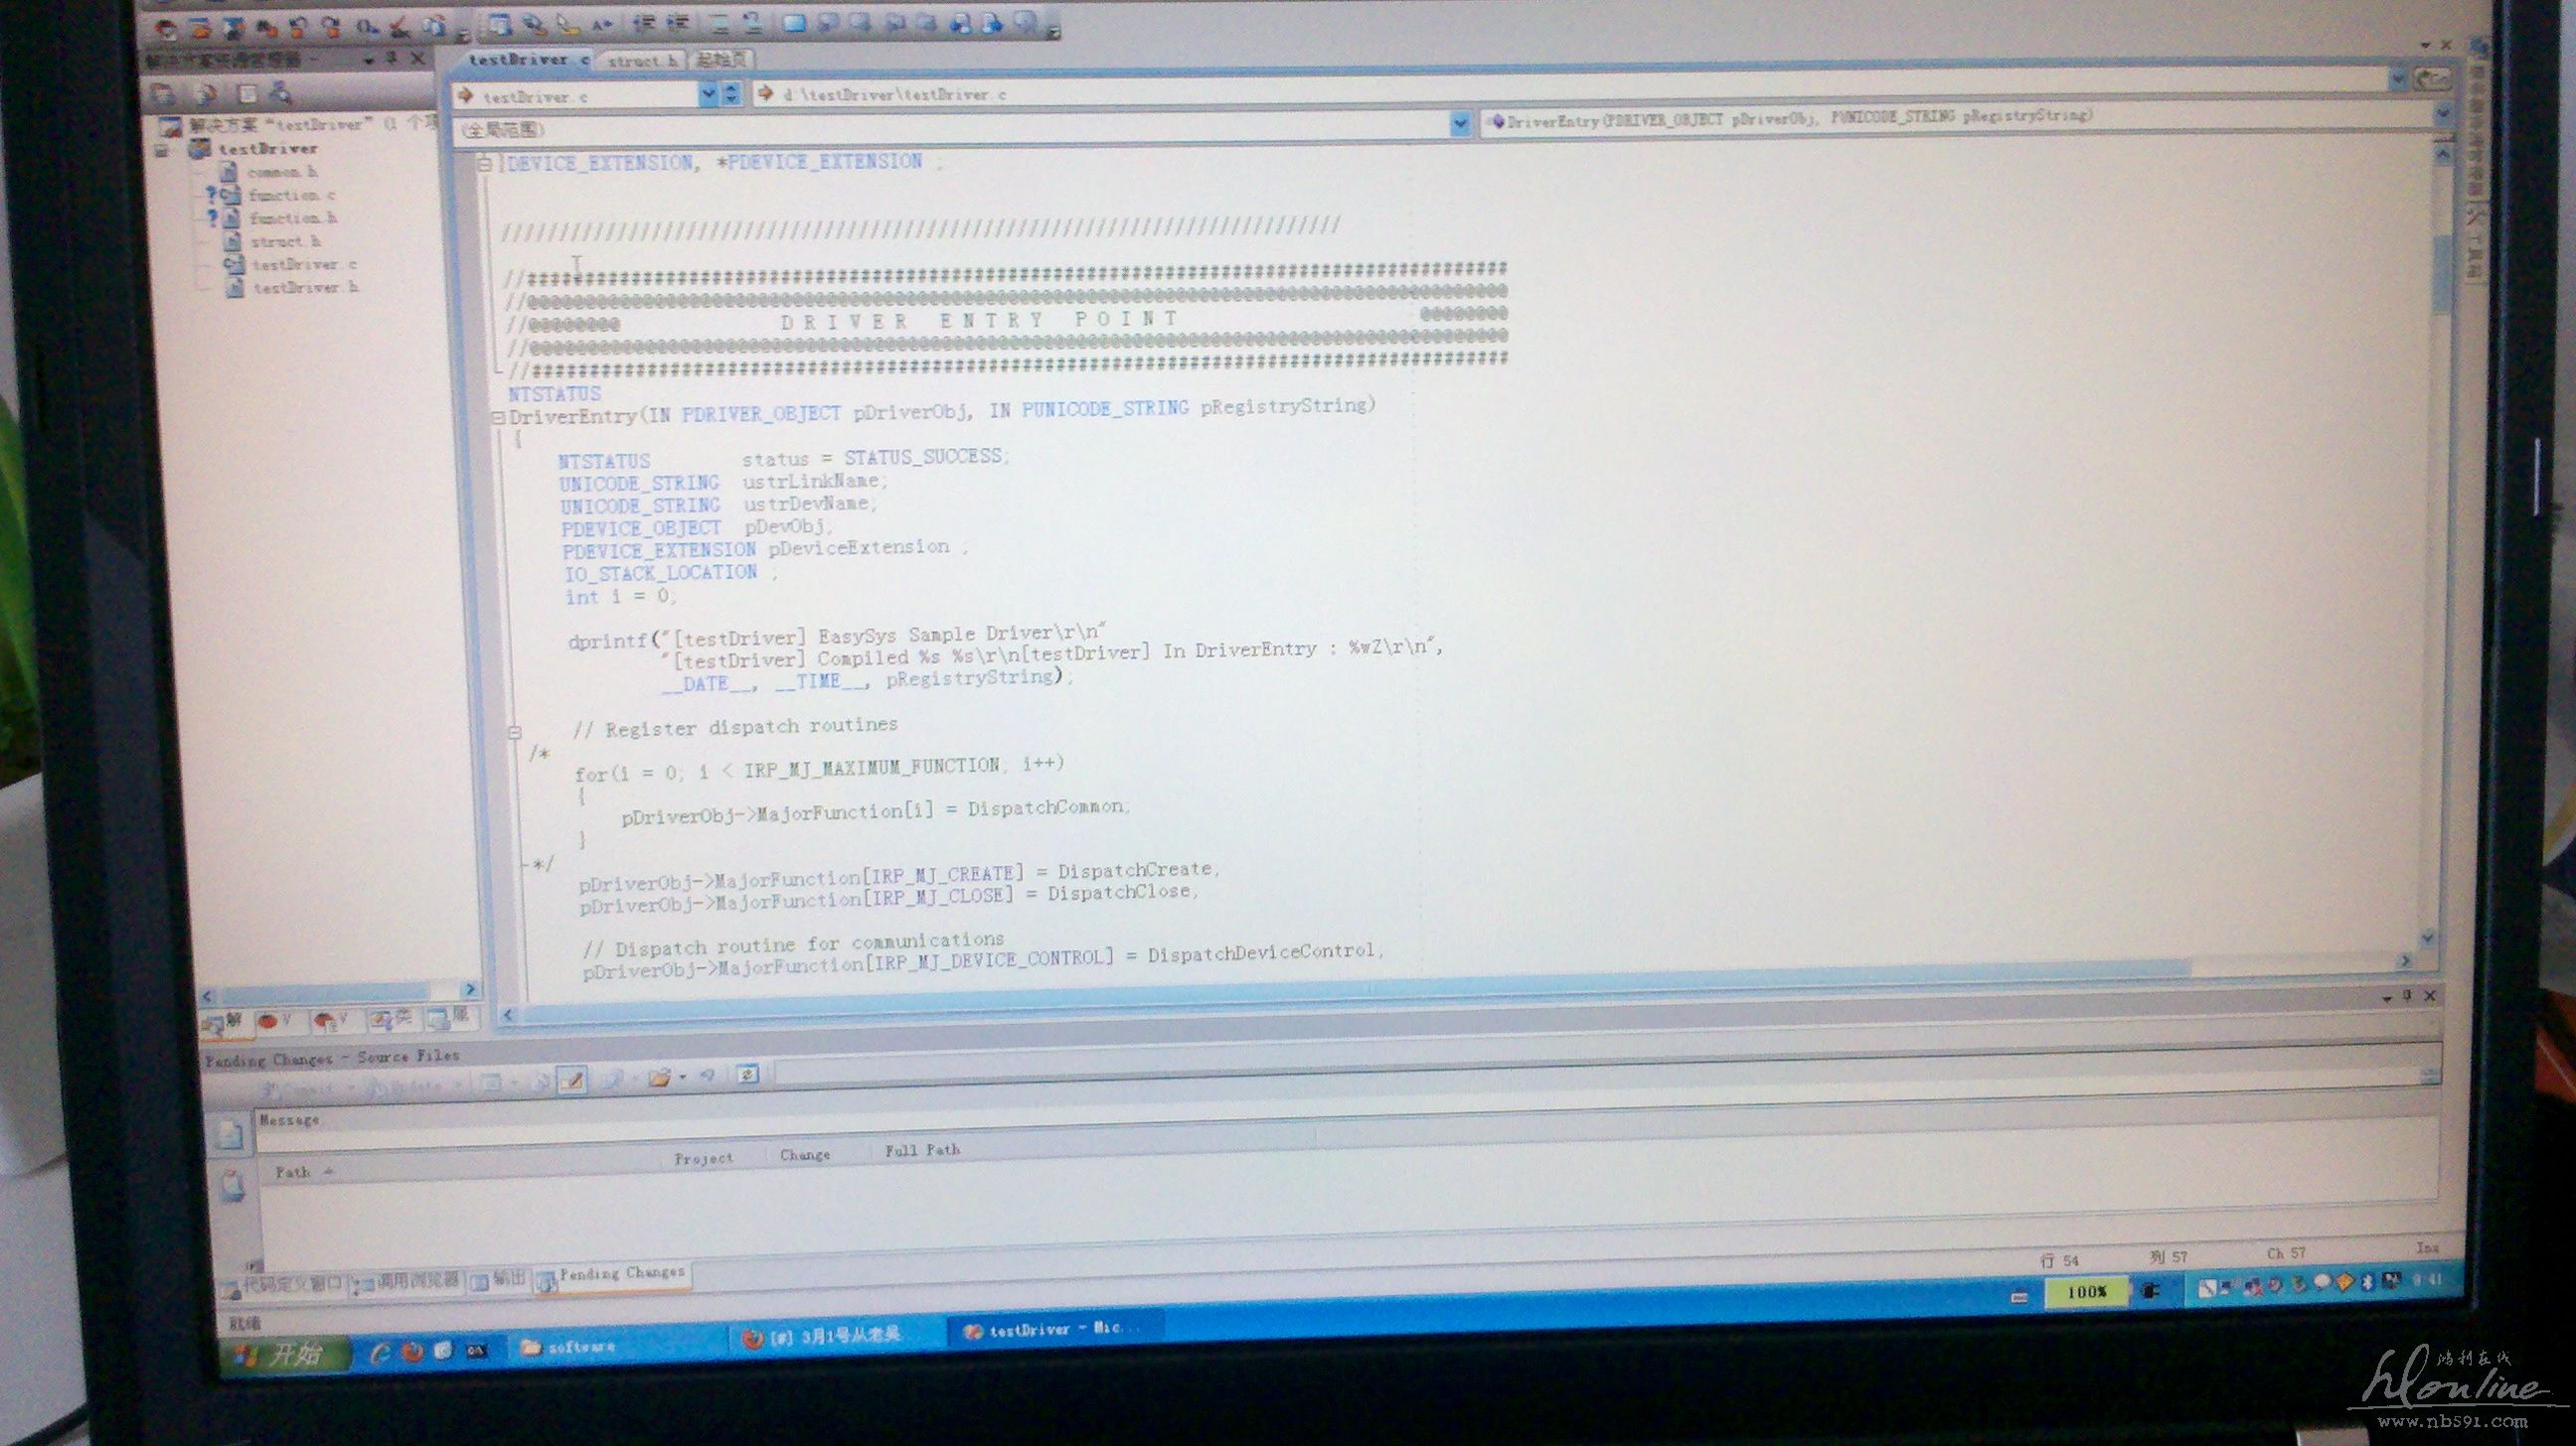Click the increase indent toolbar icon

point(677,23)
